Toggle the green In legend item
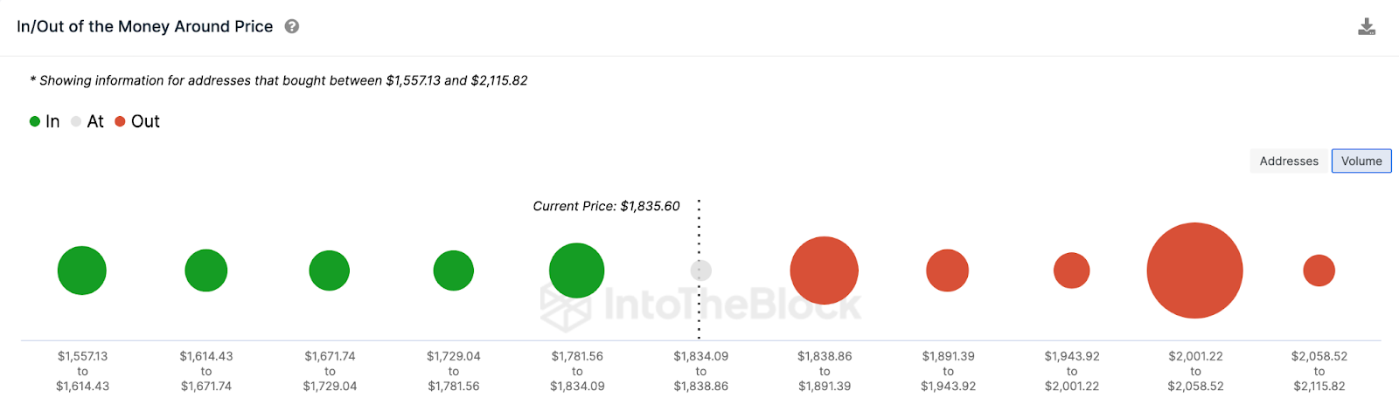The width and height of the screenshot is (1399, 418). coord(45,121)
